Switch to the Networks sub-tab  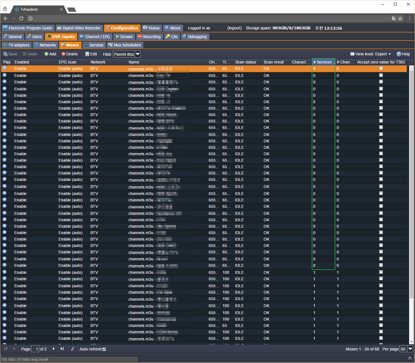(45, 45)
